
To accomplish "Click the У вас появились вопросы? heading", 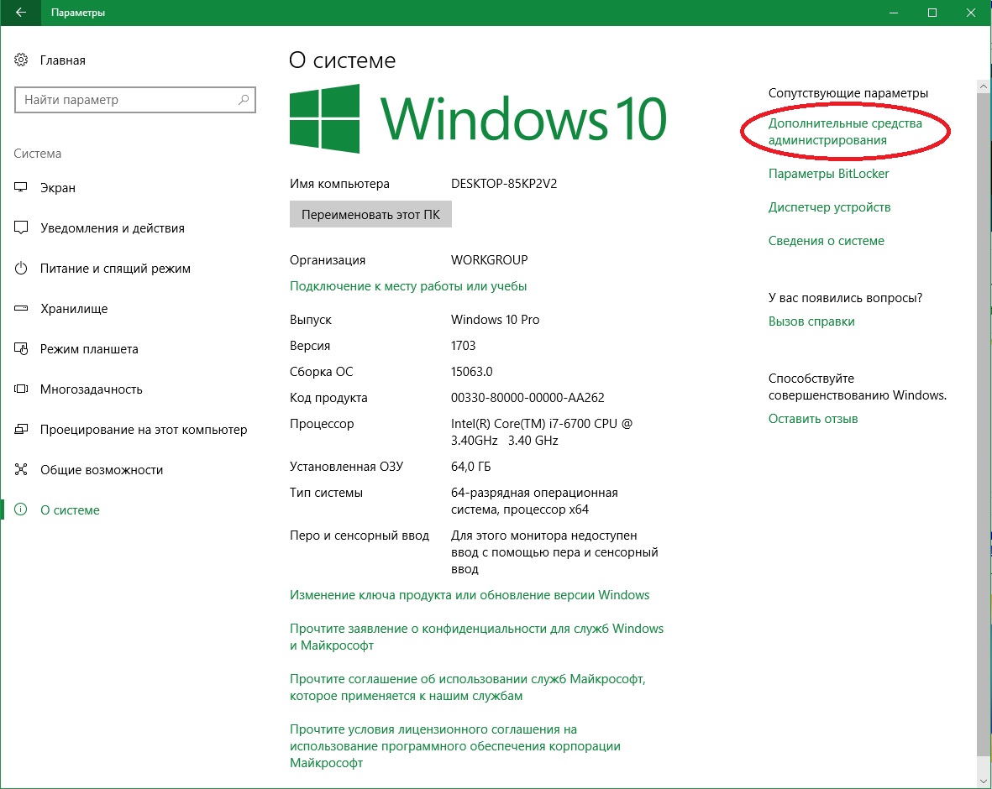I will coord(845,298).
